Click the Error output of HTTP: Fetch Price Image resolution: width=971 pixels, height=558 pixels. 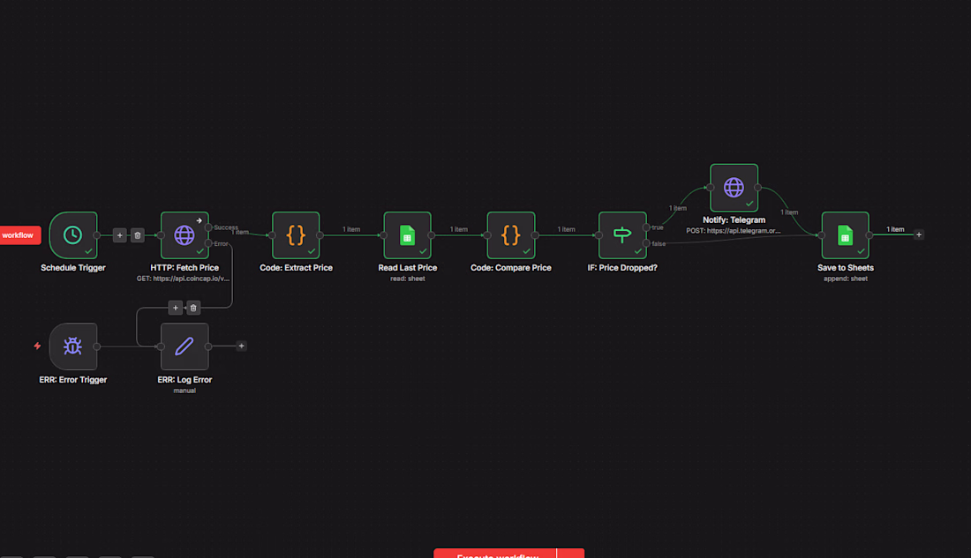click(208, 243)
